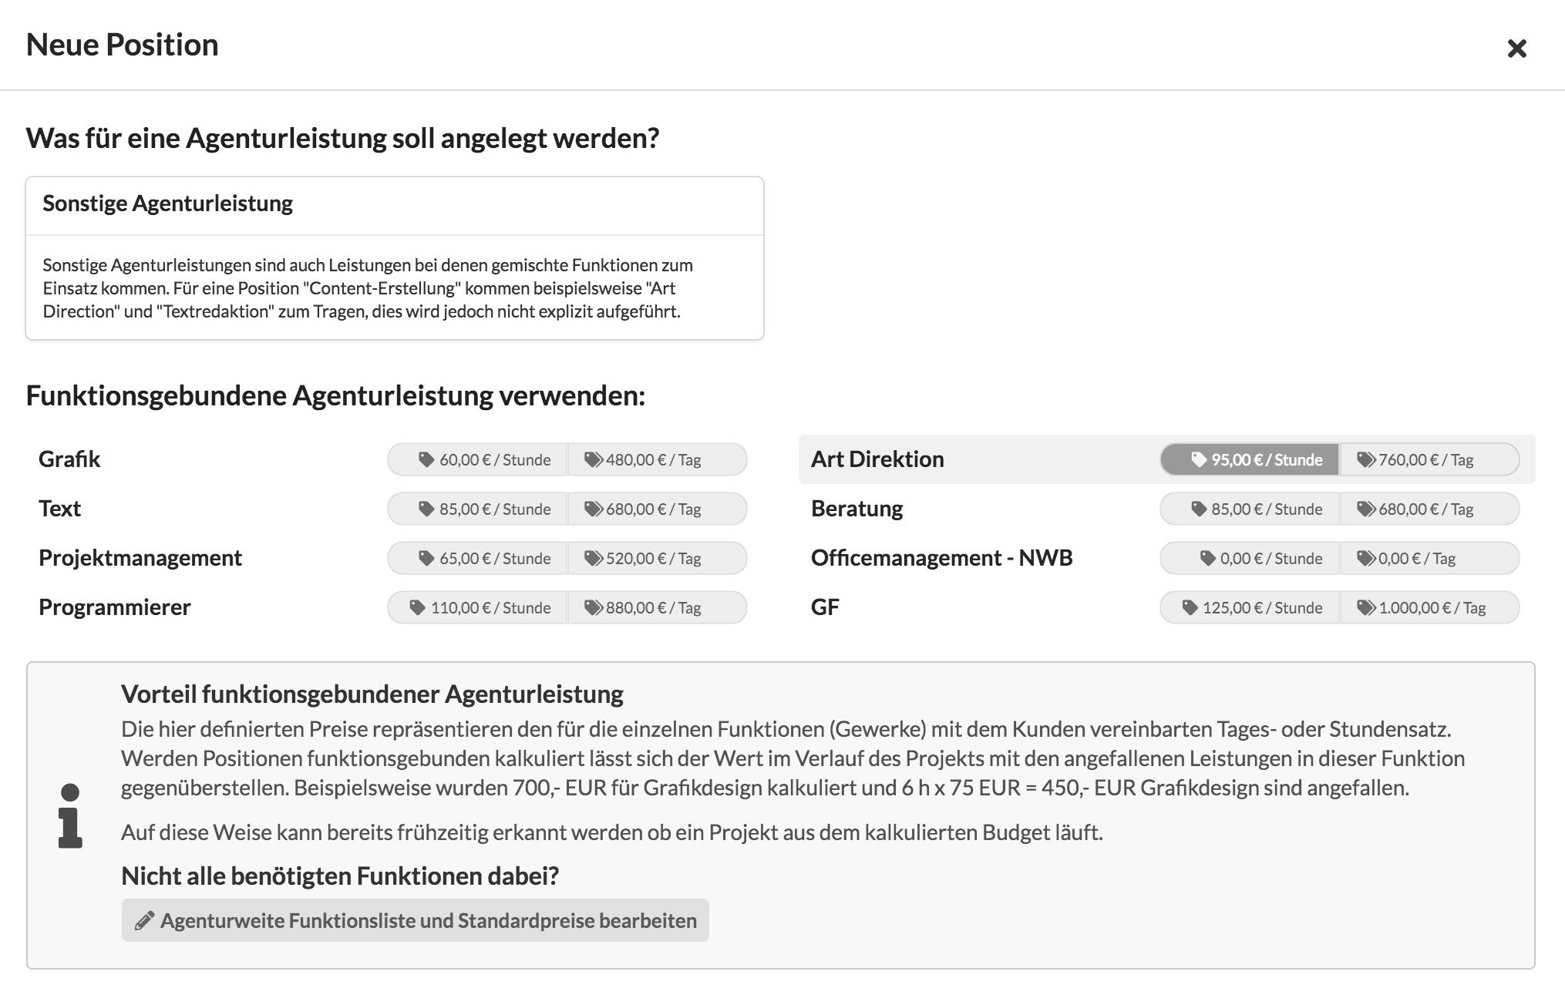Choose Grafik 480,00 € per Tag
The image size is (1565, 1005).
657,459
